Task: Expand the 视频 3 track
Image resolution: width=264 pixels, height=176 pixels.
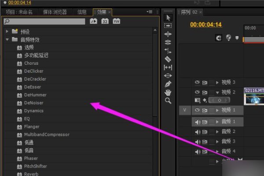Action: point(216,82)
